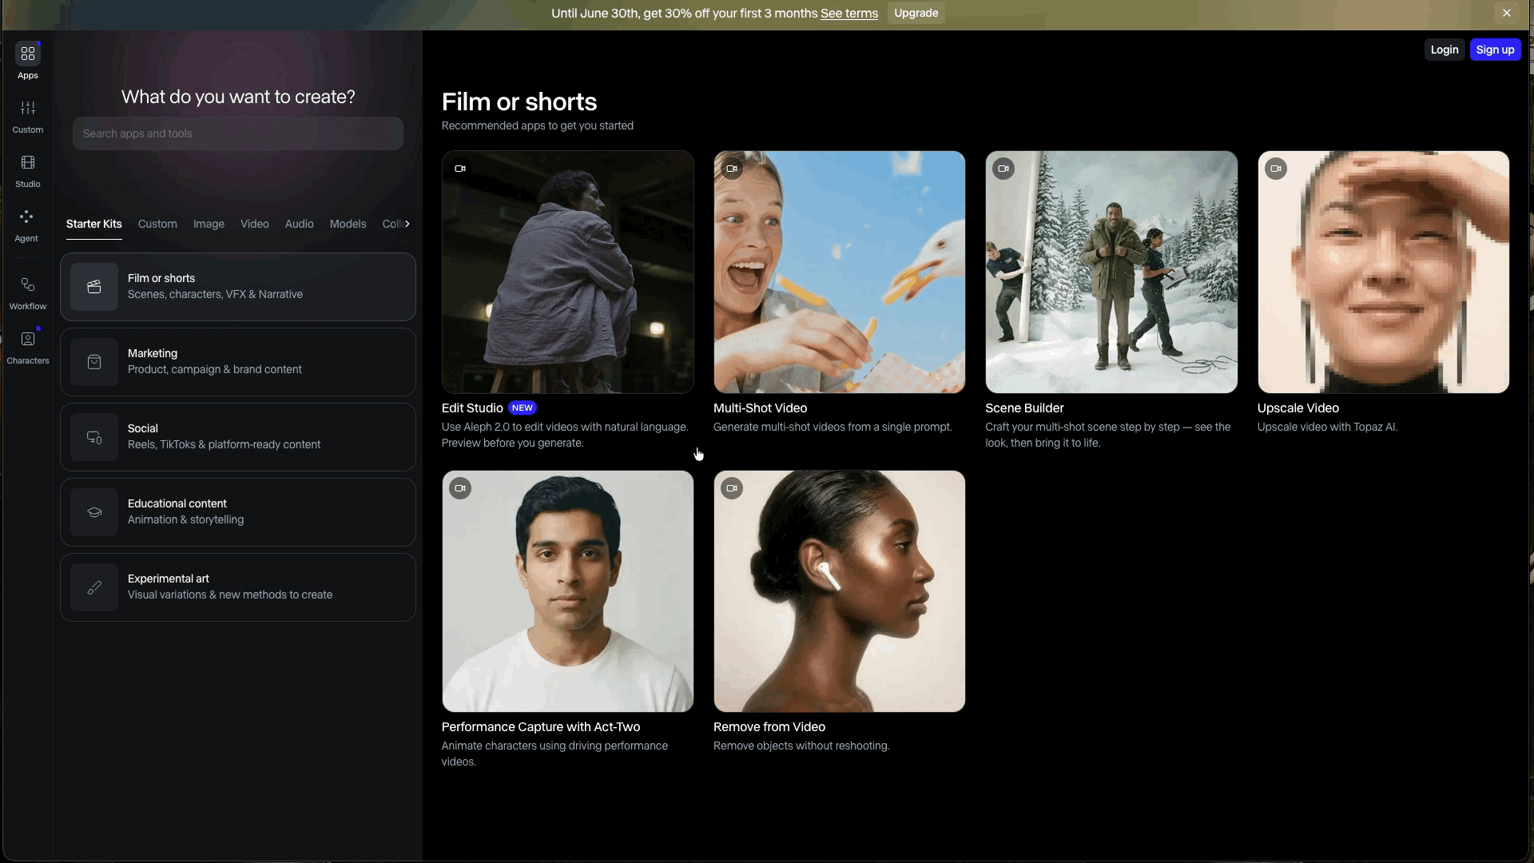Click the video camera badge on Upscale Video card
Screen dimensions: 1534x863
[x=1276, y=169]
